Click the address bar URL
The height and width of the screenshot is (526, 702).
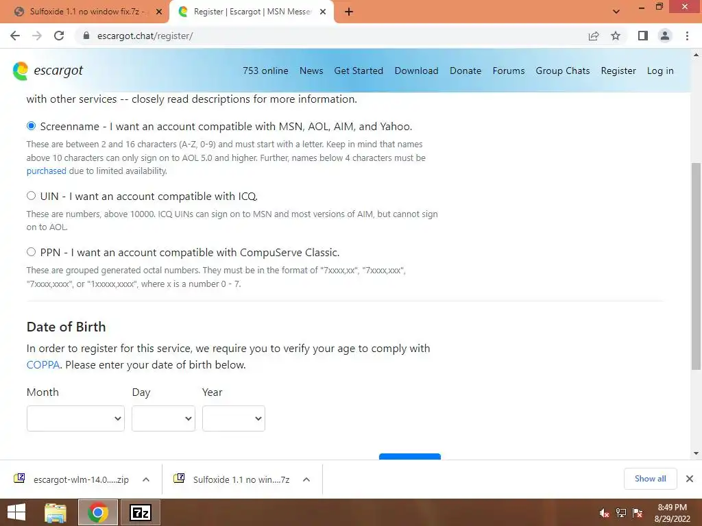click(145, 36)
